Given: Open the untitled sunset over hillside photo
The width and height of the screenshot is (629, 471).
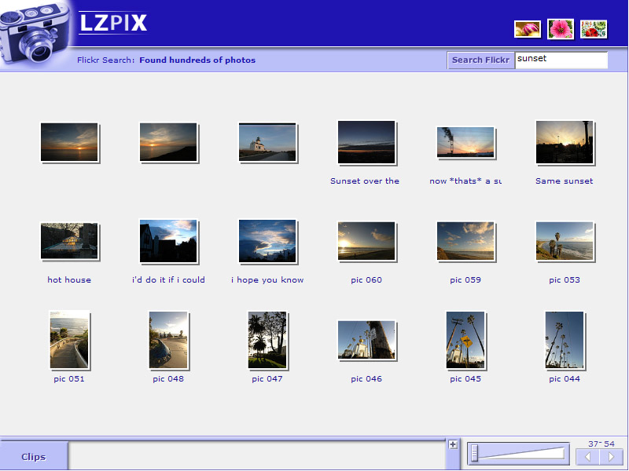Looking at the screenshot, I should (168, 142).
